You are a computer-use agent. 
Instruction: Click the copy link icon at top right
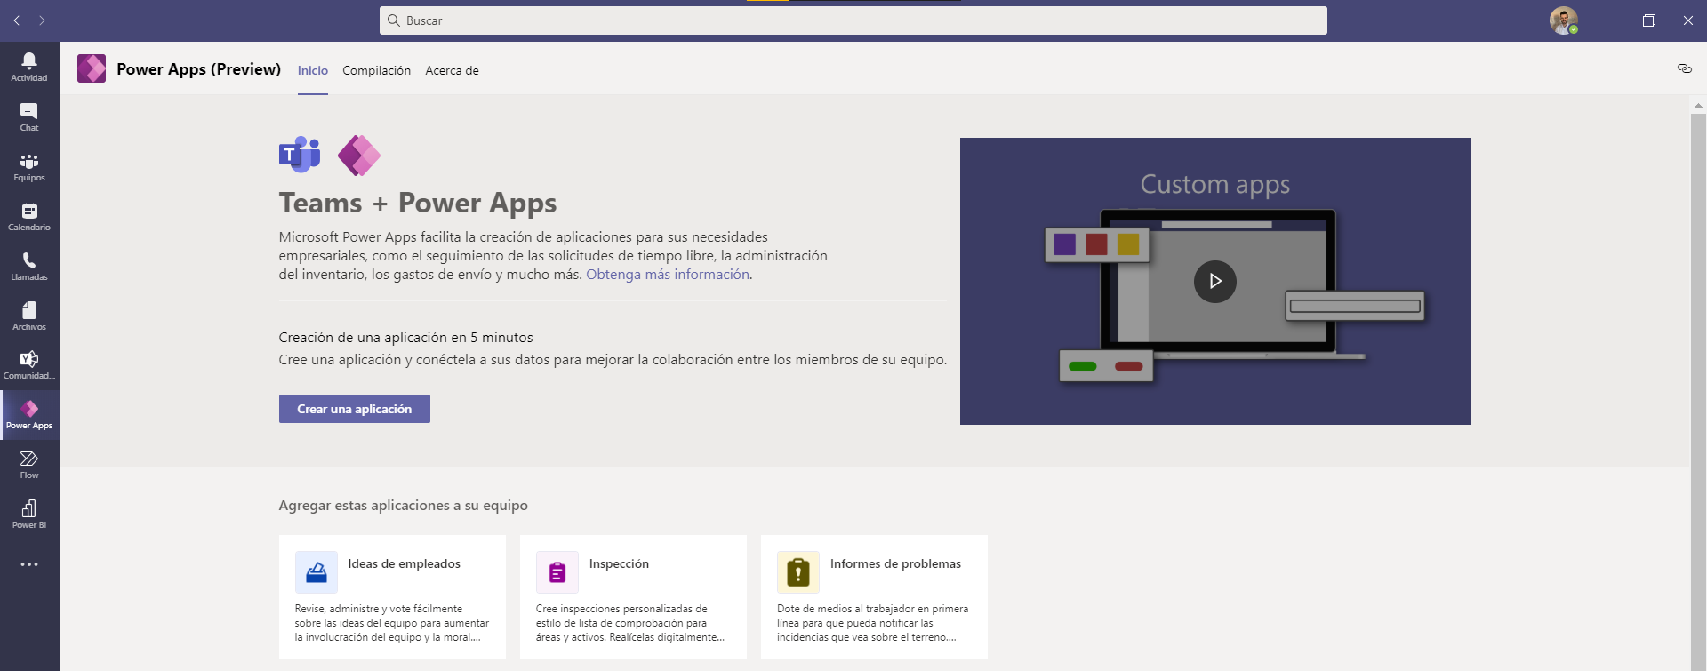(x=1684, y=68)
